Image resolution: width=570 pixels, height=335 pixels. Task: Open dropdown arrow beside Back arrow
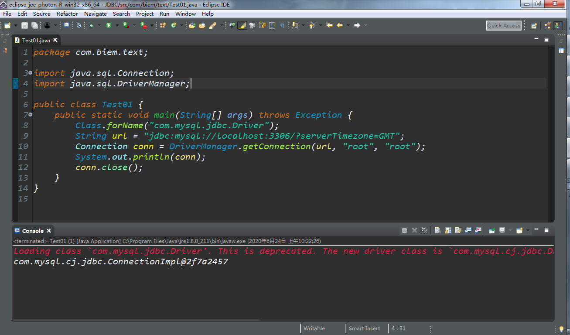pyautogui.click(x=348, y=25)
